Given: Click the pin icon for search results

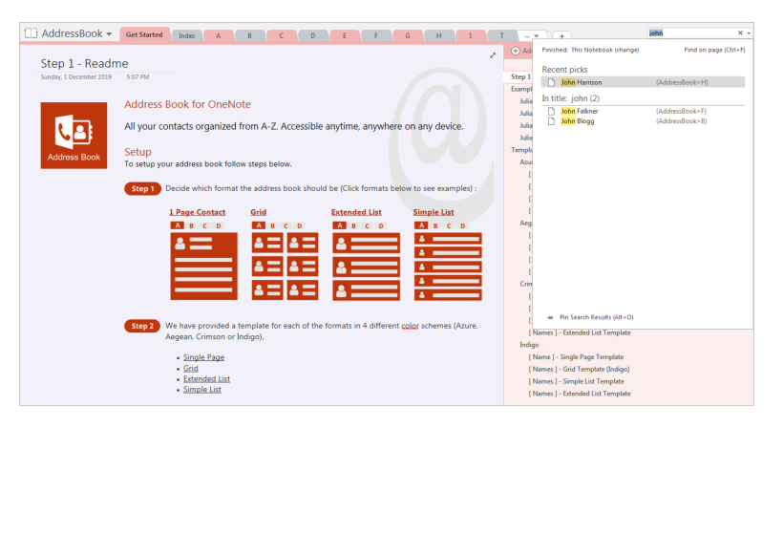Looking at the screenshot, I should pos(550,317).
